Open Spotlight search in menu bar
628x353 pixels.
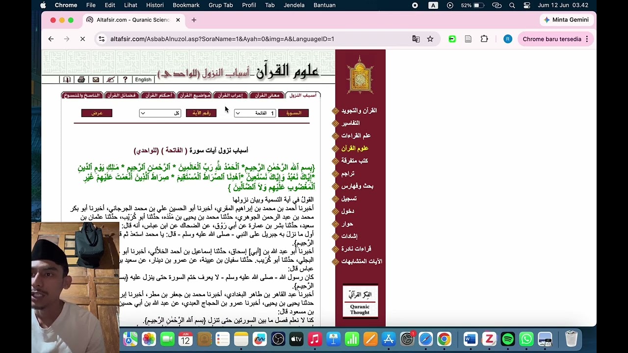click(512, 5)
